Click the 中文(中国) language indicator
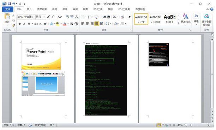216x130 pixels. 41,125
